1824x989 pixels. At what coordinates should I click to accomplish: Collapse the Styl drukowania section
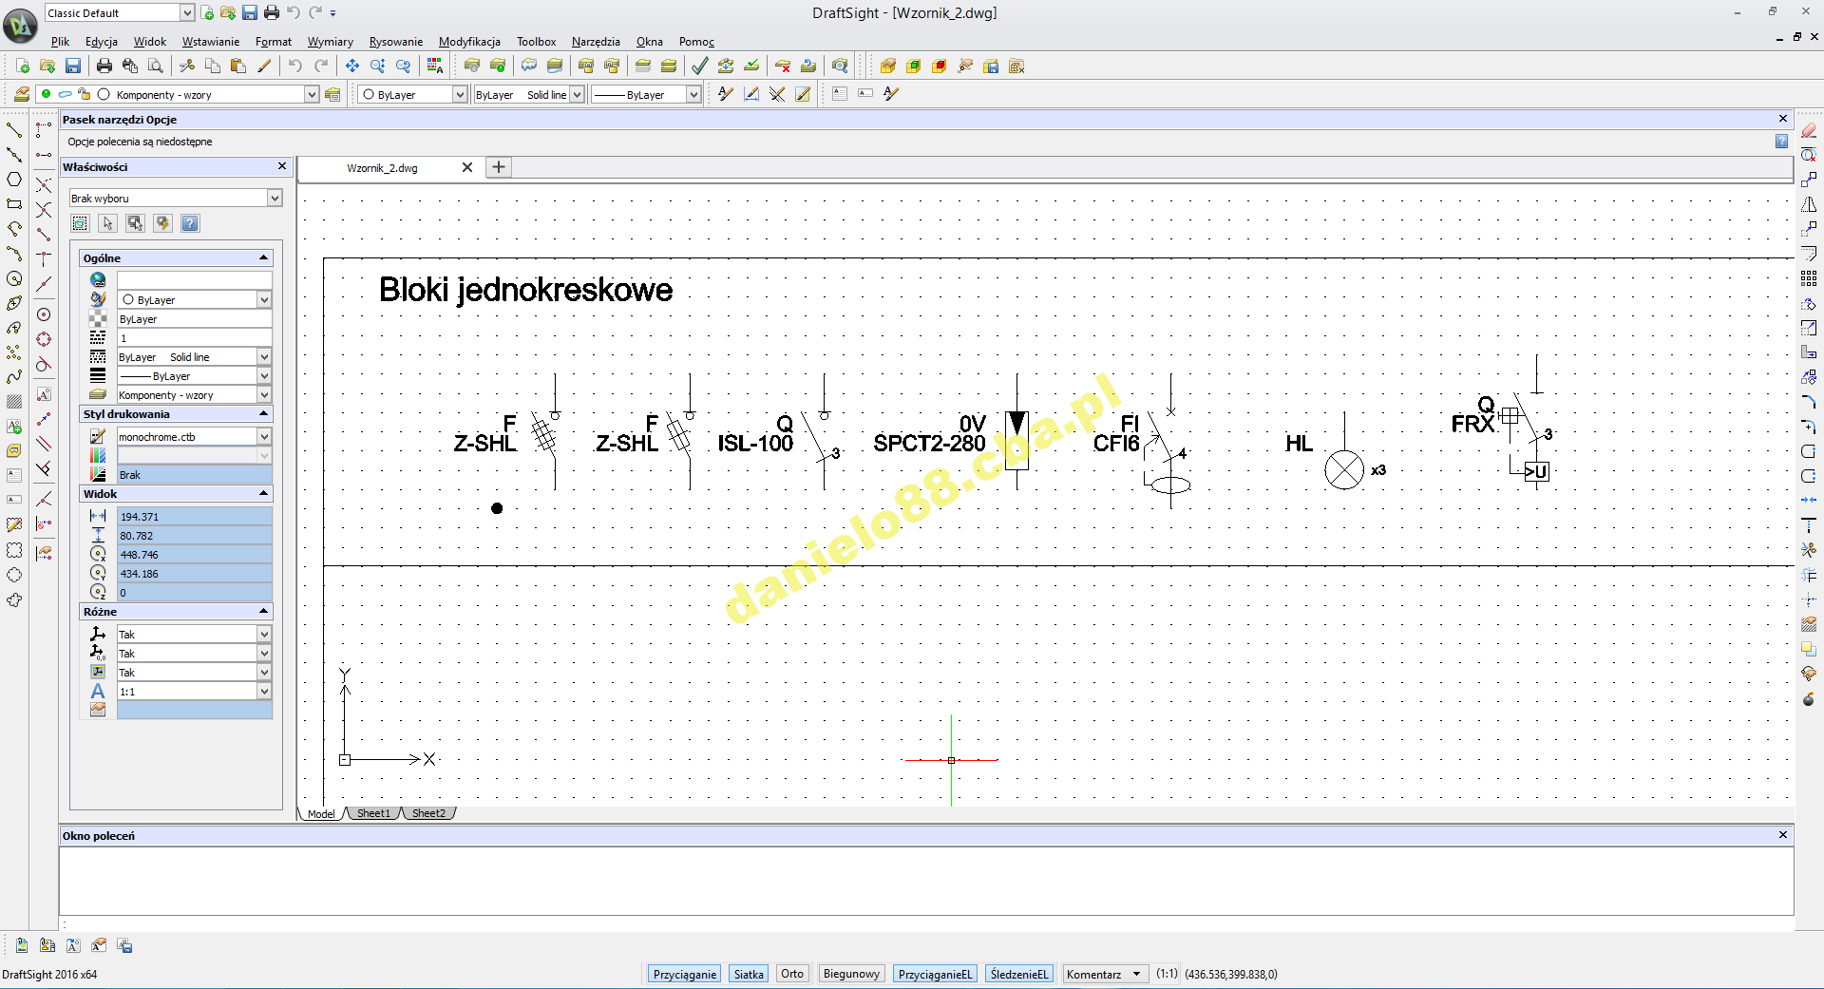(264, 413)
